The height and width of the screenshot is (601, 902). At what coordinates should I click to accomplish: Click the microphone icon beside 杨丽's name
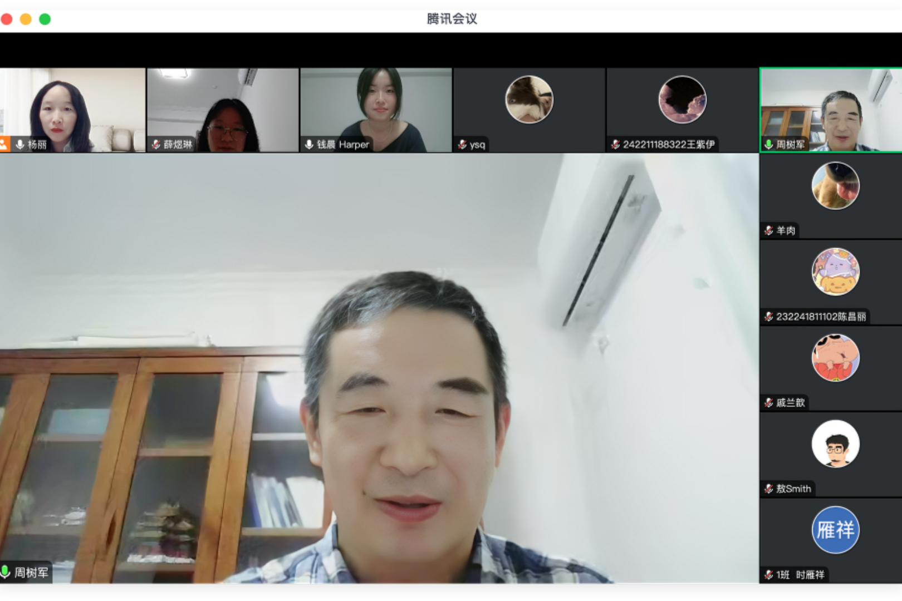coord(20,145)
